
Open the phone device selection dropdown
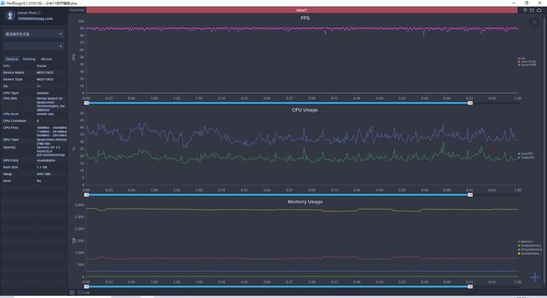[x=34, y=34]
